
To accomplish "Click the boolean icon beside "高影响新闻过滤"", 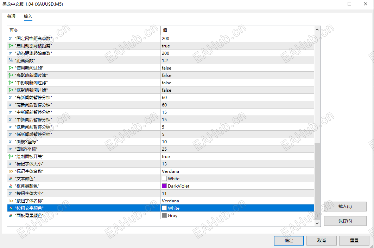I will [11, 75].
